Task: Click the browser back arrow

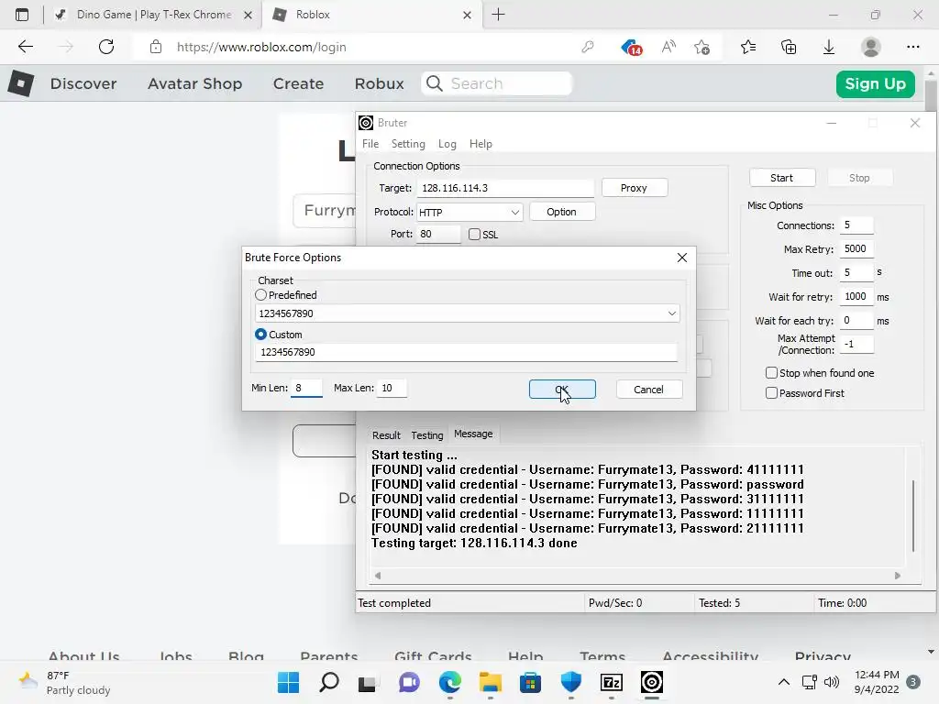Action: [x=25, y=47]
